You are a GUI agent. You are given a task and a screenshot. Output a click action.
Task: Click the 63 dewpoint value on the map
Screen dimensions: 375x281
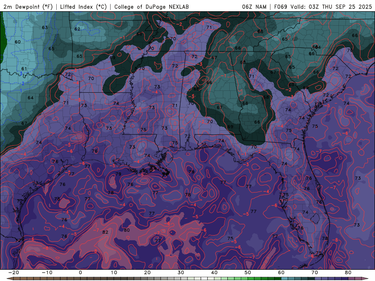coord(45,28)
